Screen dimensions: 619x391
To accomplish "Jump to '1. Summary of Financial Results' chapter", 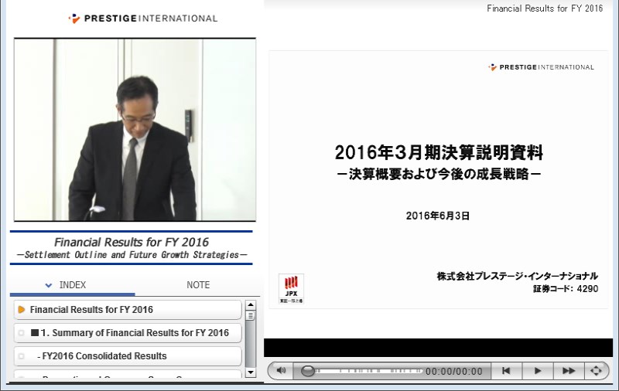I will tap(128, 333).
